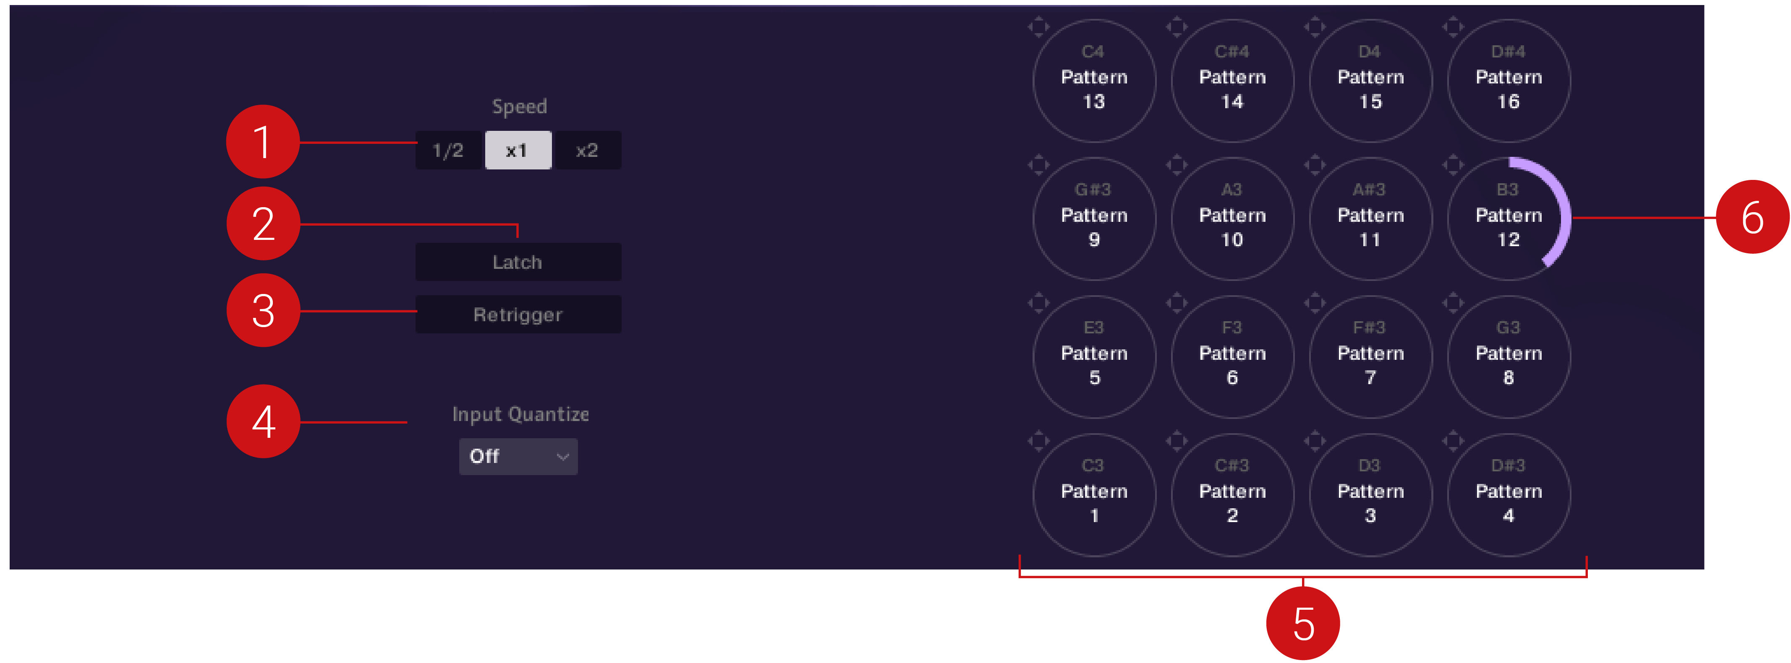Enable the Latch toggle
The height and width of the screenshot is (663, 1791).
click(x=518, y=261)
